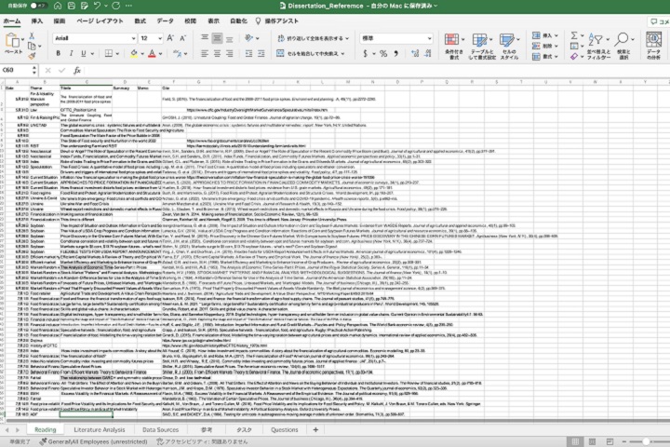Image resolution: width=670 pixels, height=447 pixels.
Task: Click the Save icon in title bar
Action: [71, 6]
